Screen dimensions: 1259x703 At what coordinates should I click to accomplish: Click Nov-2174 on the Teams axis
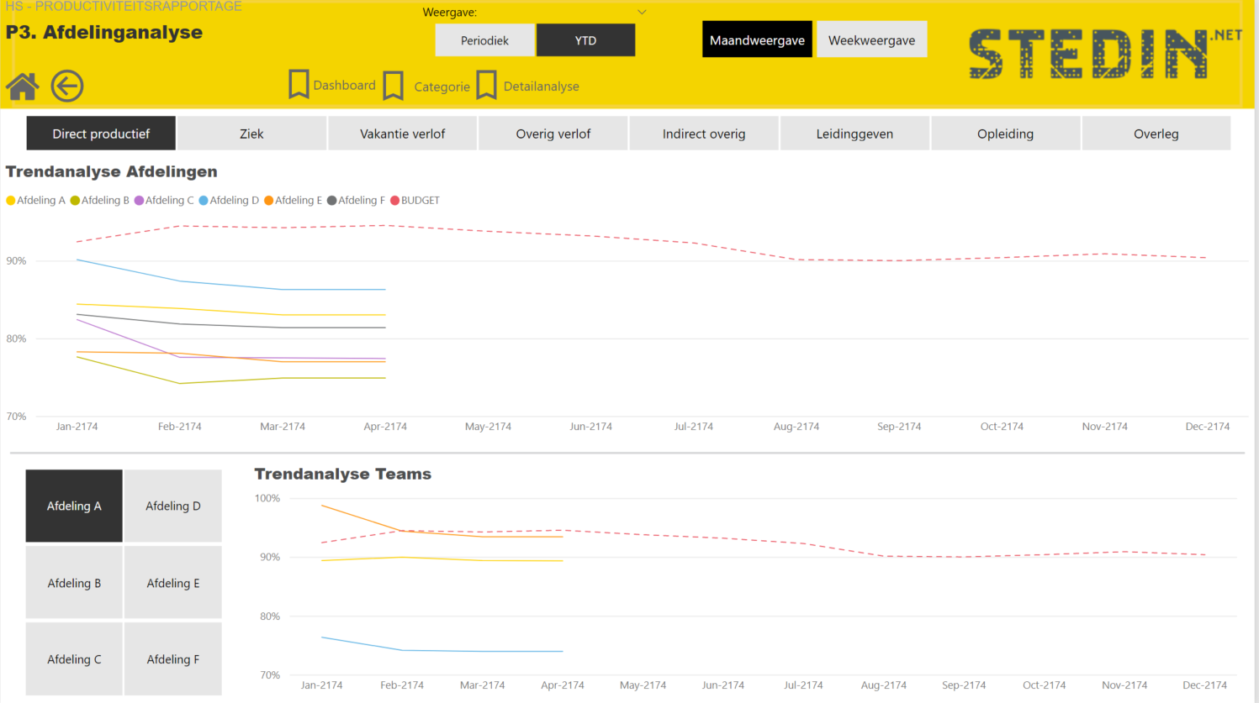coord(1124,685)
